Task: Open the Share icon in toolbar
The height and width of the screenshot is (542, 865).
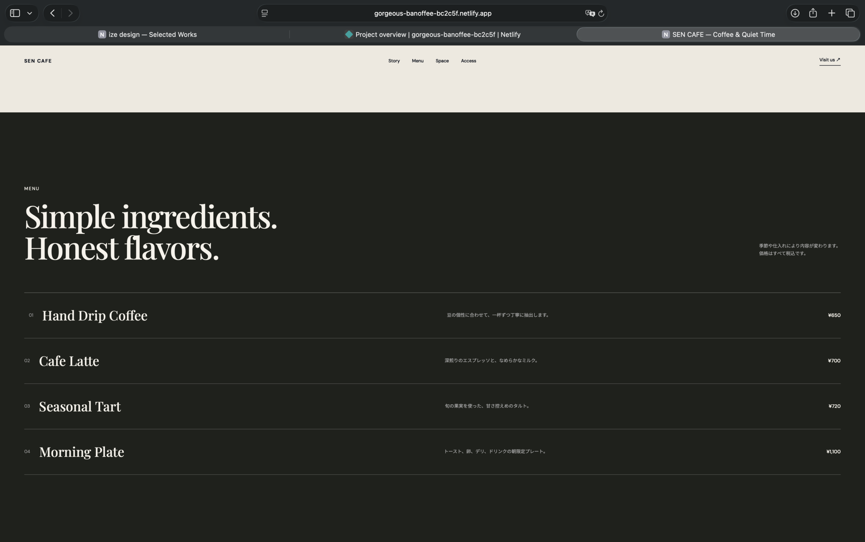Action: (813, 13)
